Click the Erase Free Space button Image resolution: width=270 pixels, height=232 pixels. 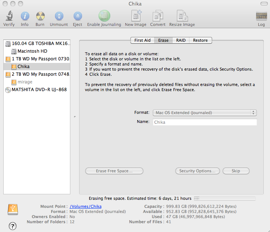click(x=114, y=171)
